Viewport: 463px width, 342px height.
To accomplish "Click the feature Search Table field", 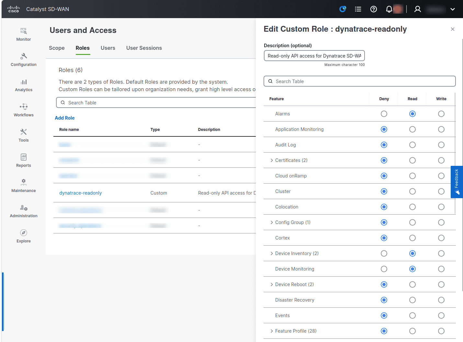I will click(x=360, y=81).
